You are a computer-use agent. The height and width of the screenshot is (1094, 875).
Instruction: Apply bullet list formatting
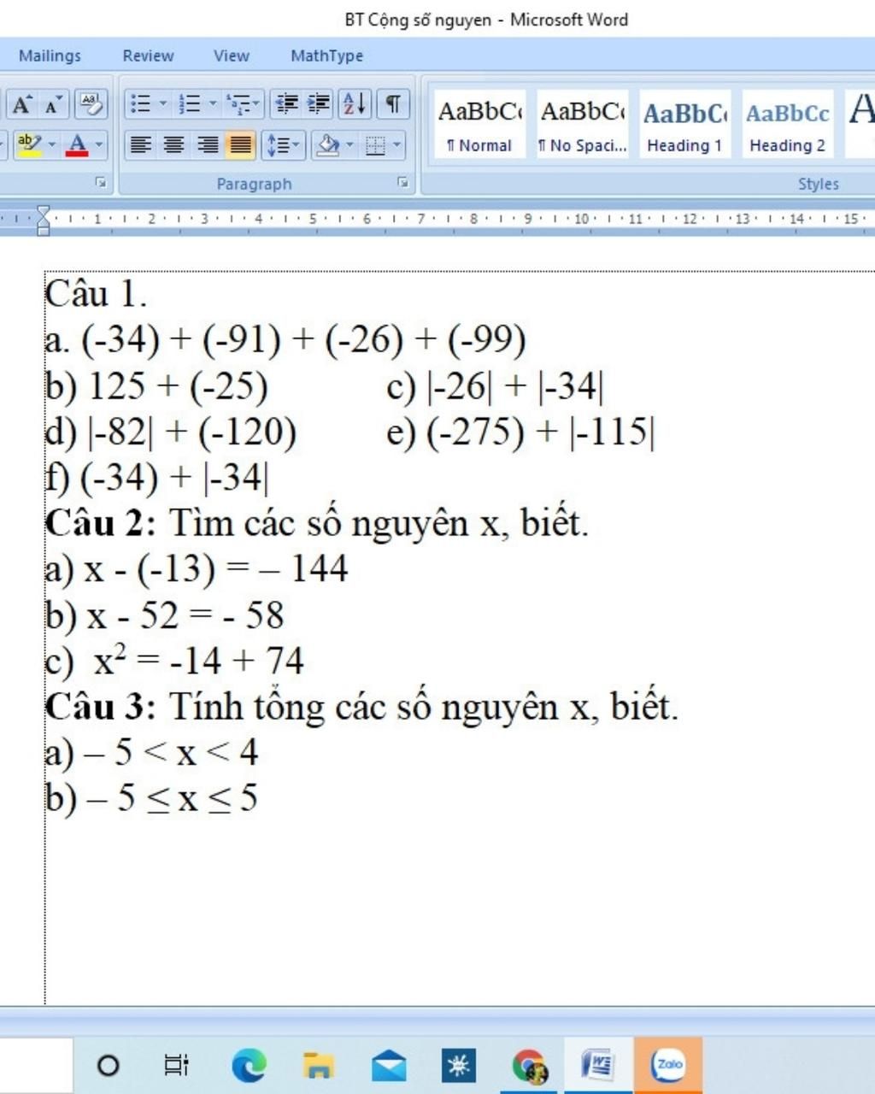(x=139, y=104)
